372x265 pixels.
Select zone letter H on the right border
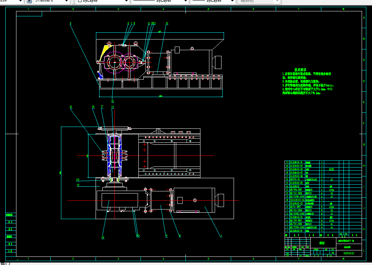pos(364,166)
